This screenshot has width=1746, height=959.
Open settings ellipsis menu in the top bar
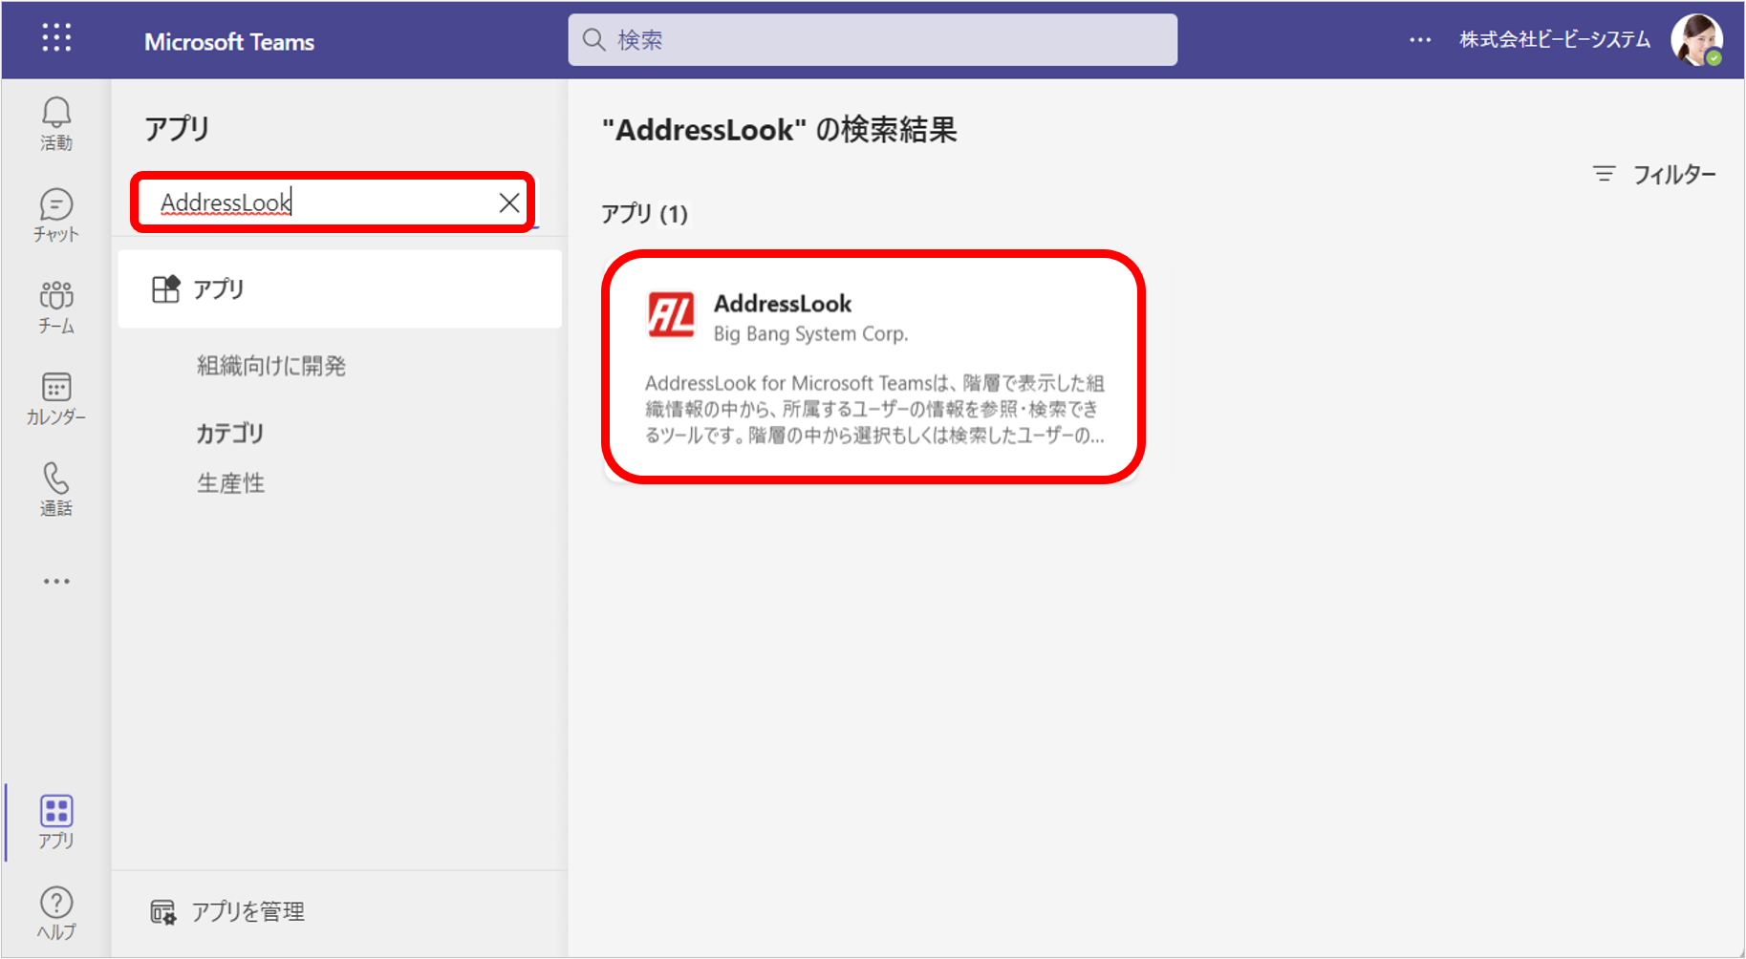(x=1420, y=40)
